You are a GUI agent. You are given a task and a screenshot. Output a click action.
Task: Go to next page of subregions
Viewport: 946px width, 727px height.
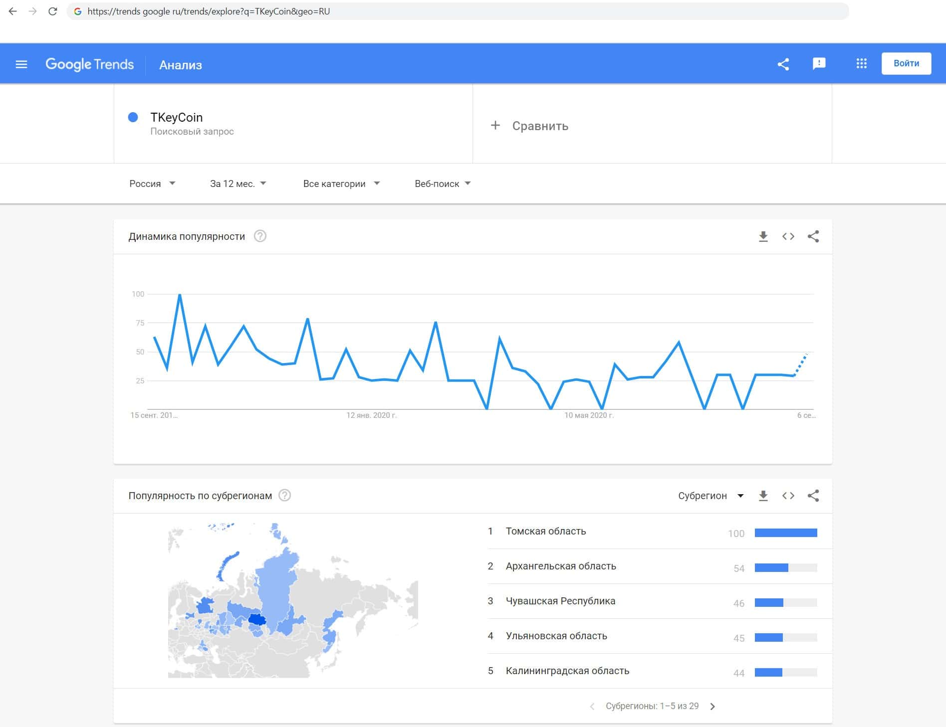712,706
